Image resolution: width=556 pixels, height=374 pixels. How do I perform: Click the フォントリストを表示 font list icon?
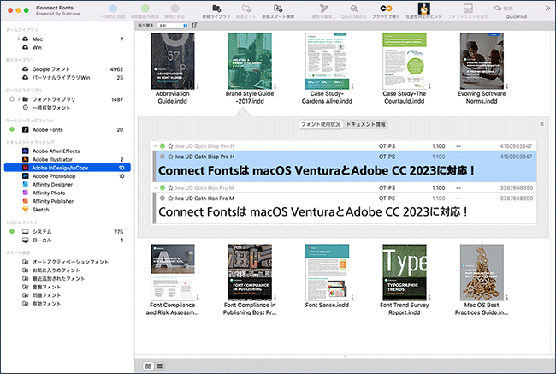tap(468, 9)
